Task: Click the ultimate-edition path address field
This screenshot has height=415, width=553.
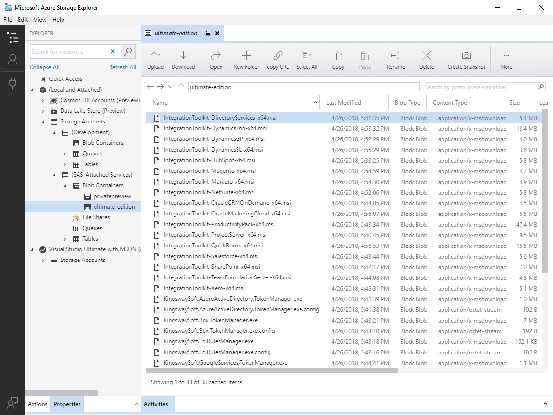Action: (x=304, y=87)
